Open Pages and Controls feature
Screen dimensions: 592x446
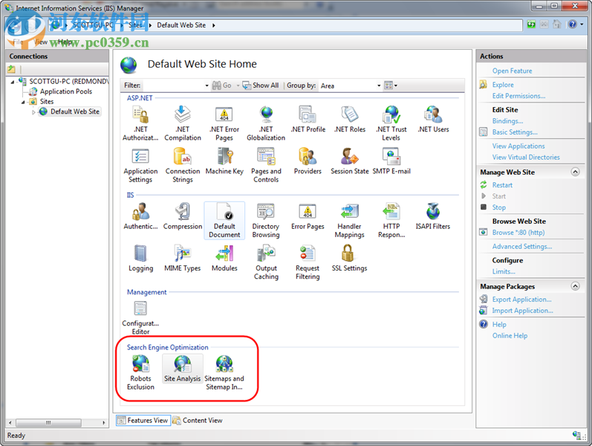[266, 165]
